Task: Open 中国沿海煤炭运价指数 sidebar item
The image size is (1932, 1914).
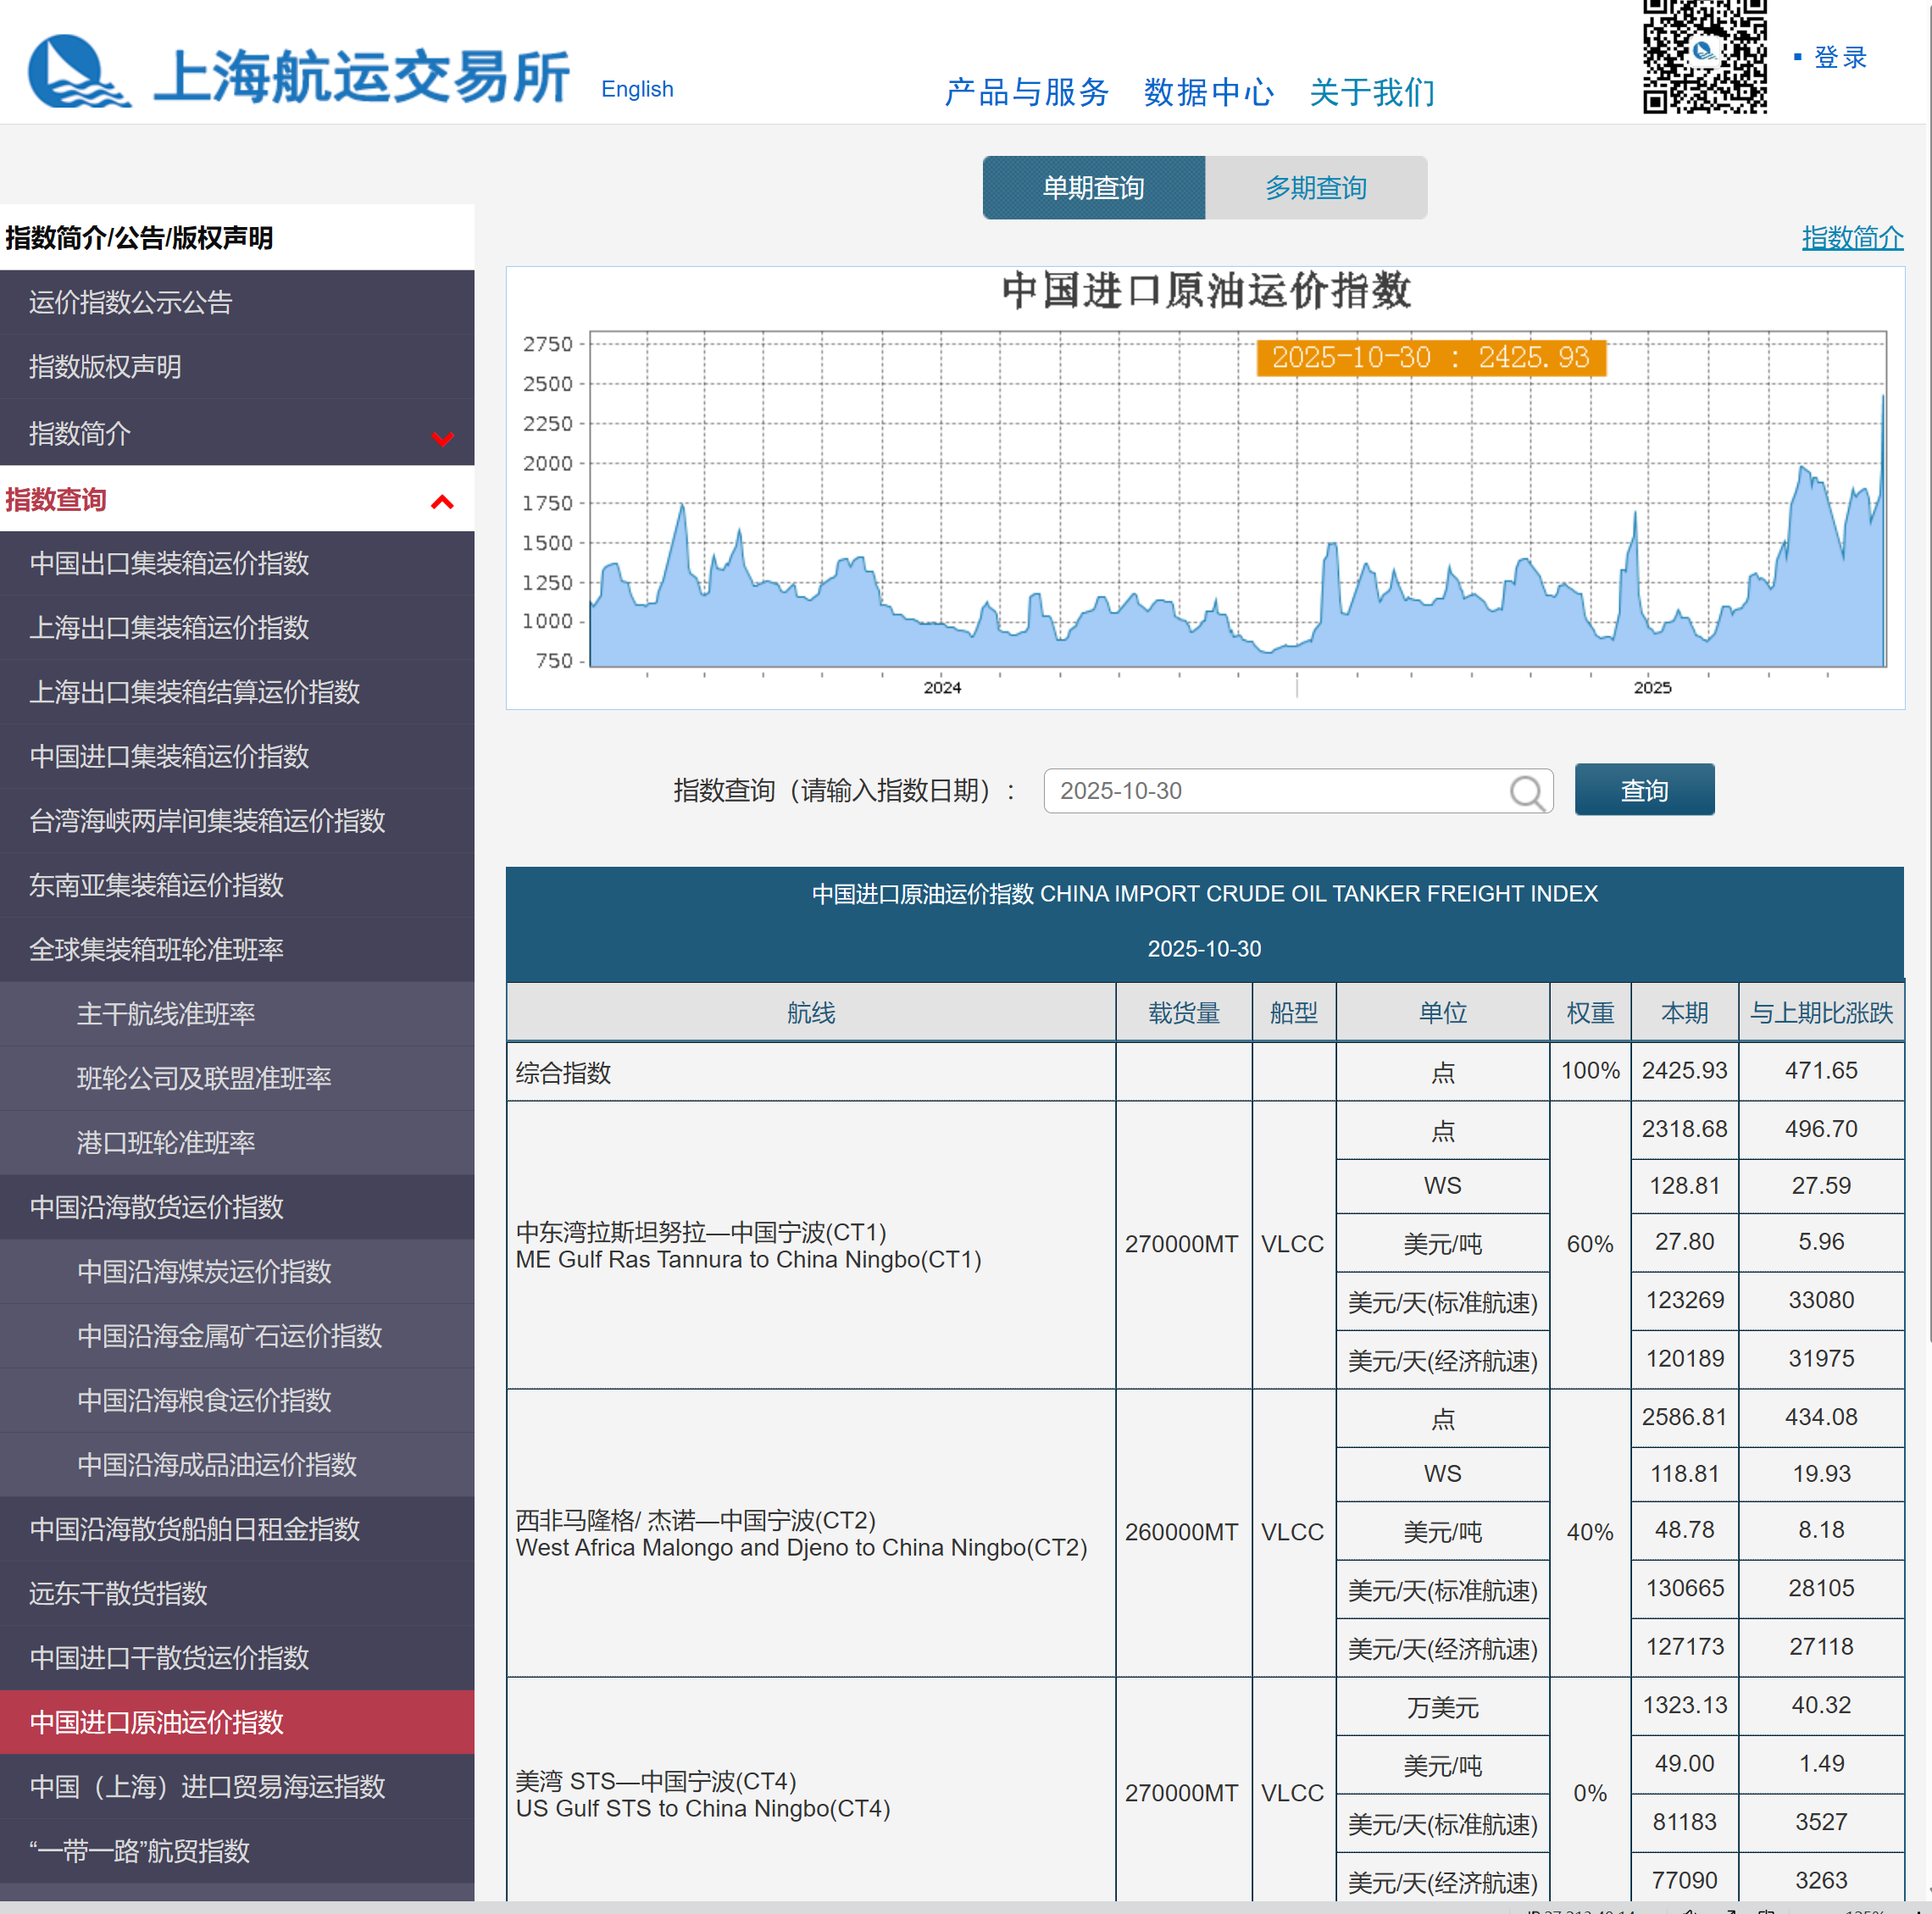Action: tap(204, 1271)
